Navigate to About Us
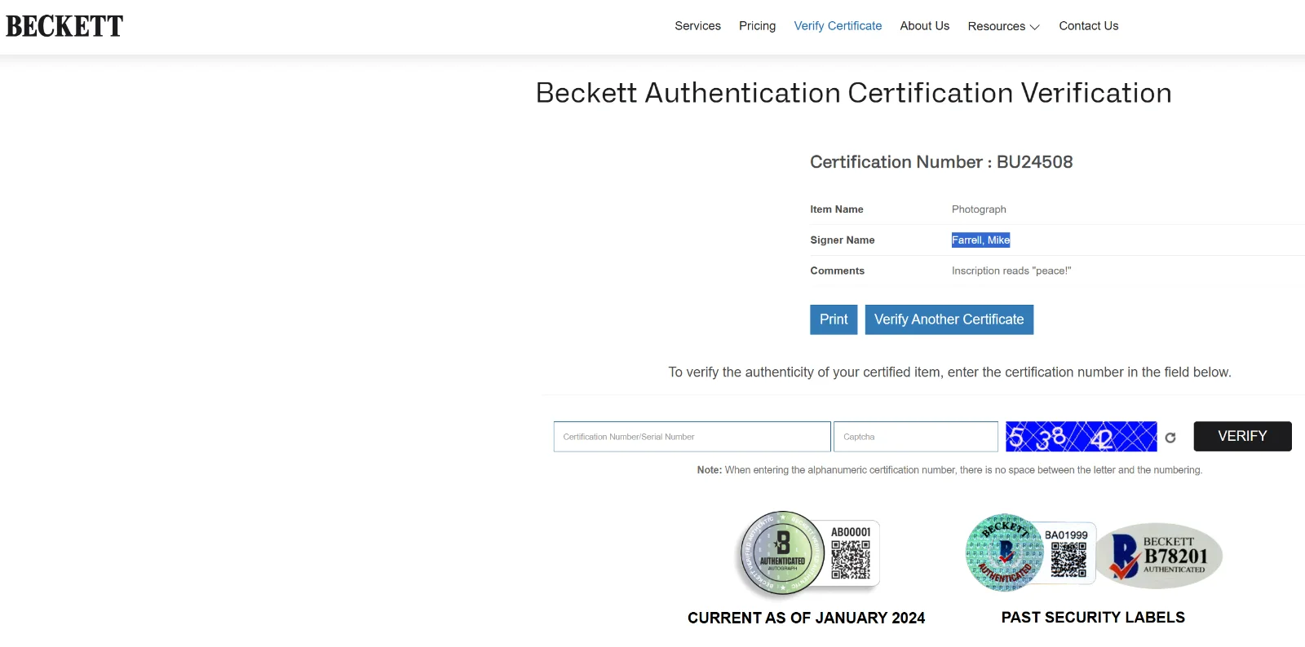The image size is (1305, 647). click(x=924, y=26)
